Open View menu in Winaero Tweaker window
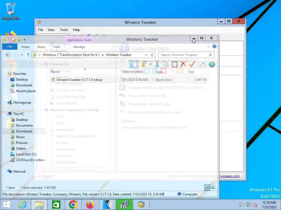This screenshot has width=281, height=210. pos(51,30)
